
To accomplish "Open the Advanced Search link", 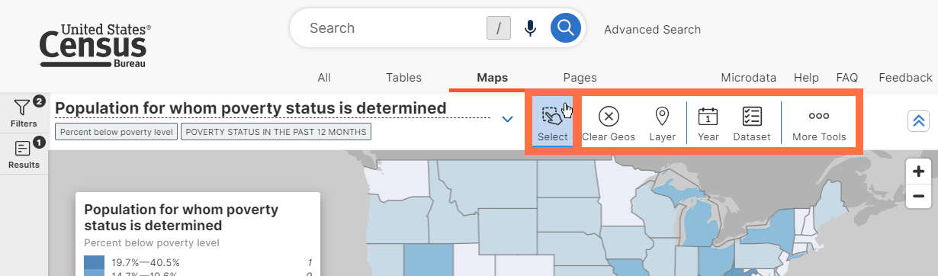I will click(x=652, y=30).
